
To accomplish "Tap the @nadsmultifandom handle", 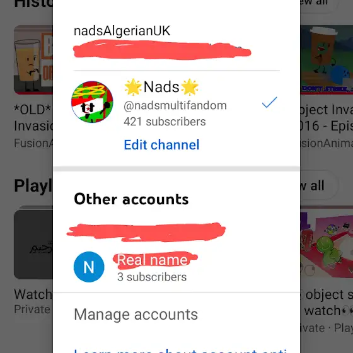I will pyautogui.click(x=175, y=106).
